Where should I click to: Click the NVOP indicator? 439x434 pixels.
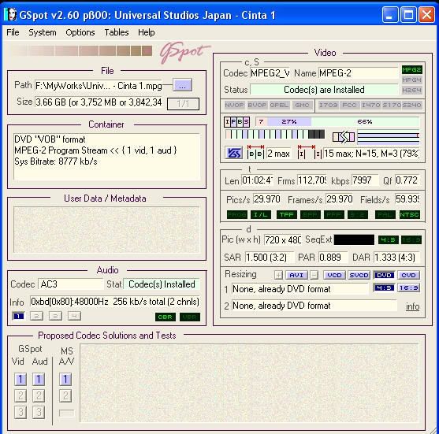pyautogui.click(x=234, y=105)
